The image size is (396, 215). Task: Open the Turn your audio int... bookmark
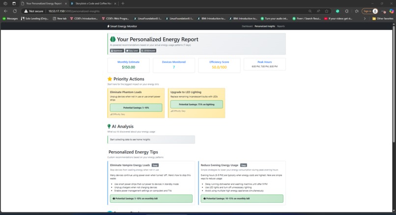[274, 19]
